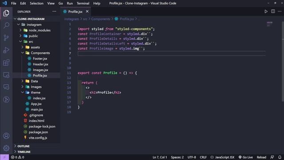284x160 pixels.
Task: Click Ln 7, Col 1 position indicator
Action: coord(160,157)
